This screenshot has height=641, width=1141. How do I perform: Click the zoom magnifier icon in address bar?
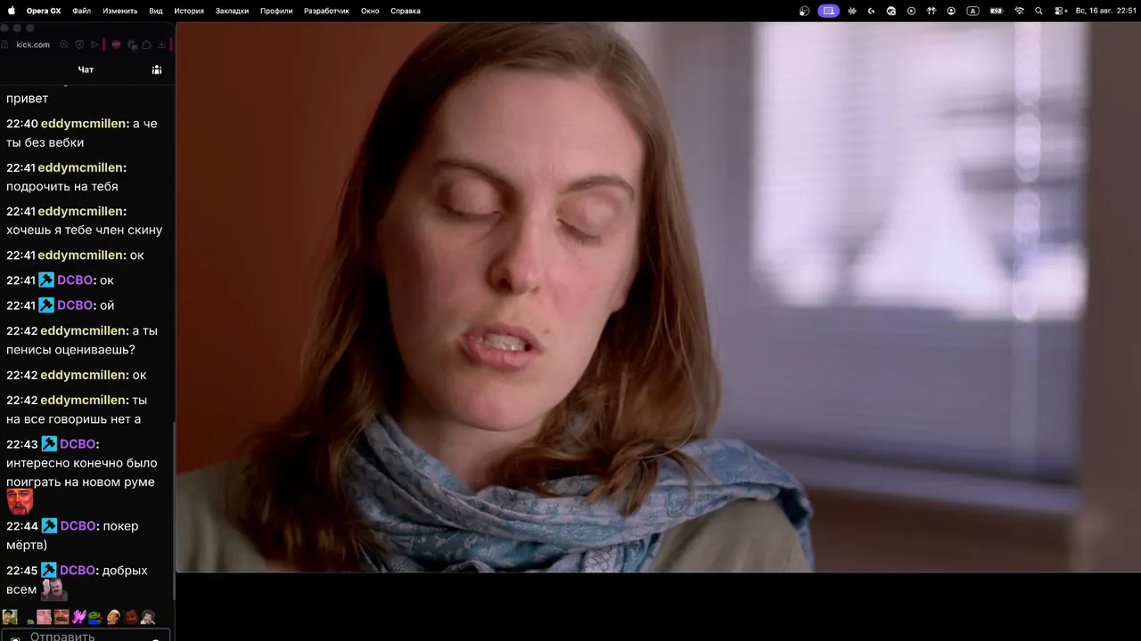click(x=64, y=45)
